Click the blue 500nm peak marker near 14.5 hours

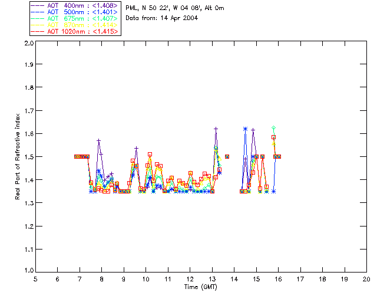[x=245, y=129]
